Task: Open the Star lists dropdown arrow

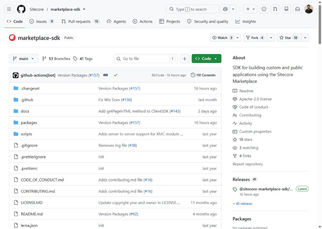Action: click(x=305, y=38)
